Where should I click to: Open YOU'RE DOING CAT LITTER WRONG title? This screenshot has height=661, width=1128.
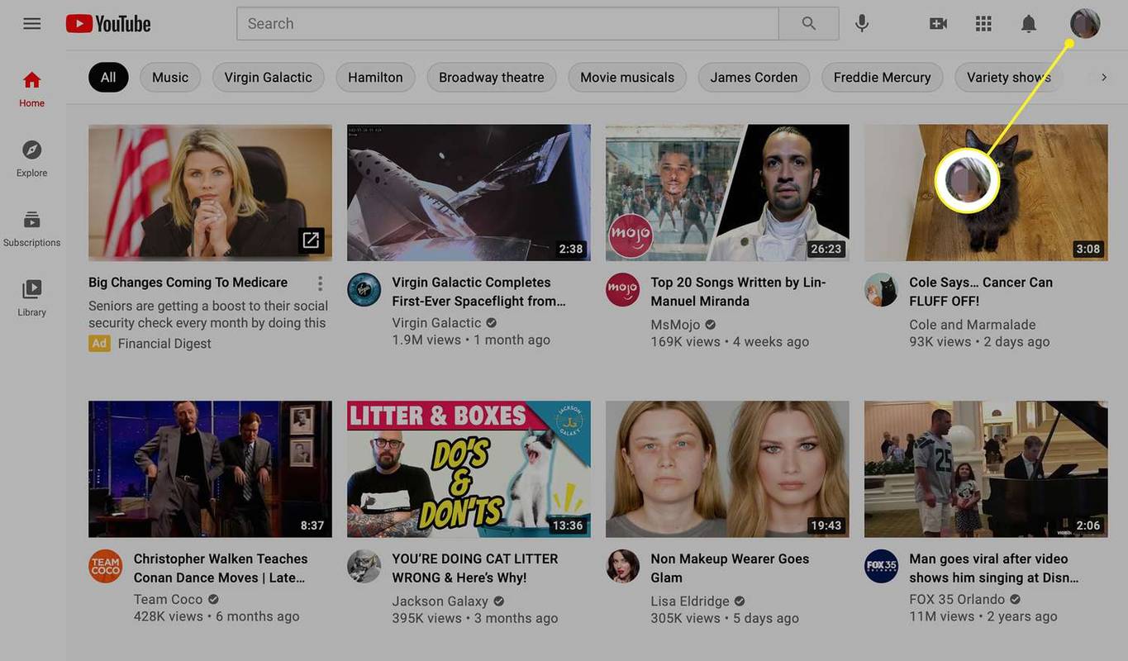point(474,568)
